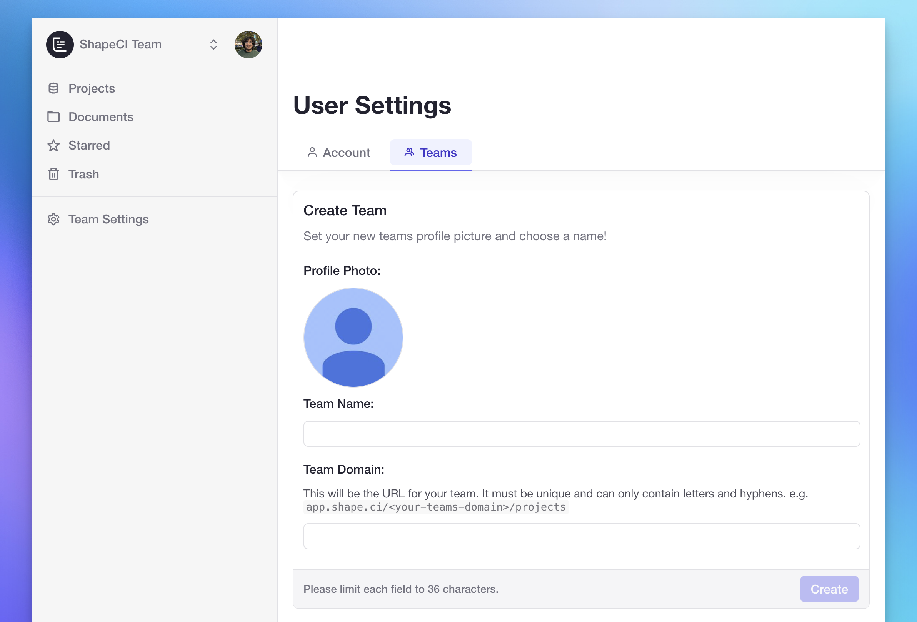Click the Account tab person icon
The width and height of the screenshot is (917, 622).
click(x=312, y=153)
